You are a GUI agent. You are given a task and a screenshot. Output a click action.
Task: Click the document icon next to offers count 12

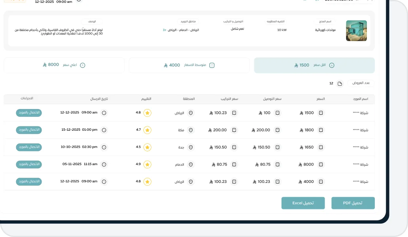(x=340, y=84)
